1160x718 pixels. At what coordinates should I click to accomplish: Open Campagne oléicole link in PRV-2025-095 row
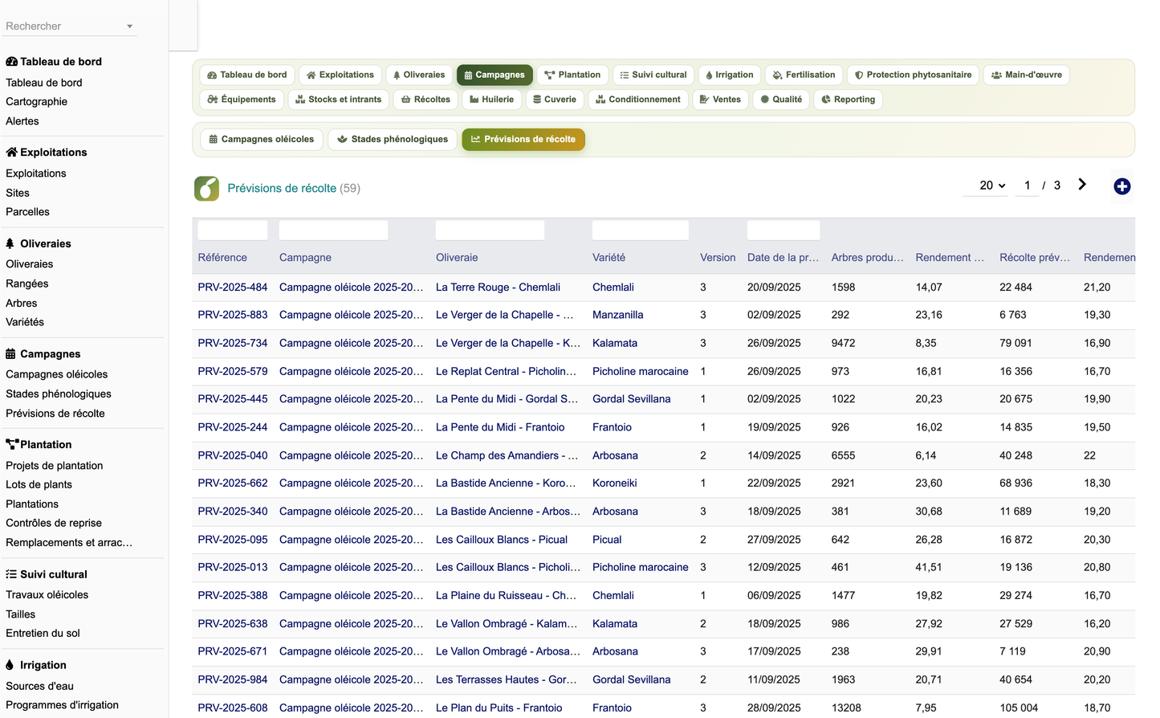(351, 540)
